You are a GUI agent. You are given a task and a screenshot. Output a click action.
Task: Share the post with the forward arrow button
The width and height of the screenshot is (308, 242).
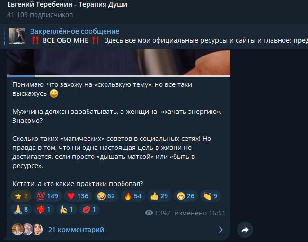click(x=245, y=230)
